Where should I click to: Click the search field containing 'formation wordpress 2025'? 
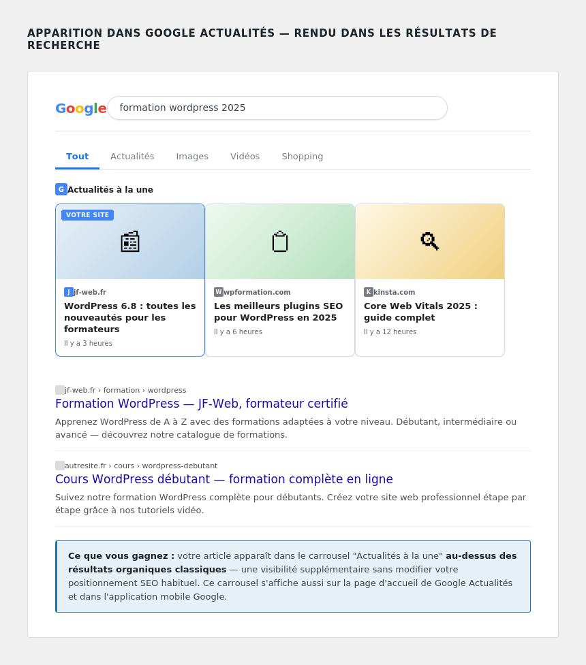coord(277,108)
